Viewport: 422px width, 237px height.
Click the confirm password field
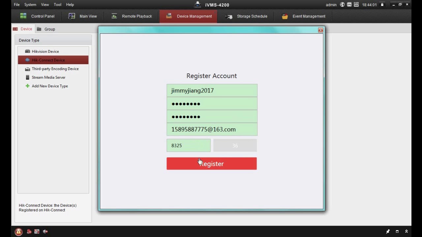pyautogui.click(x=212, y=117)
